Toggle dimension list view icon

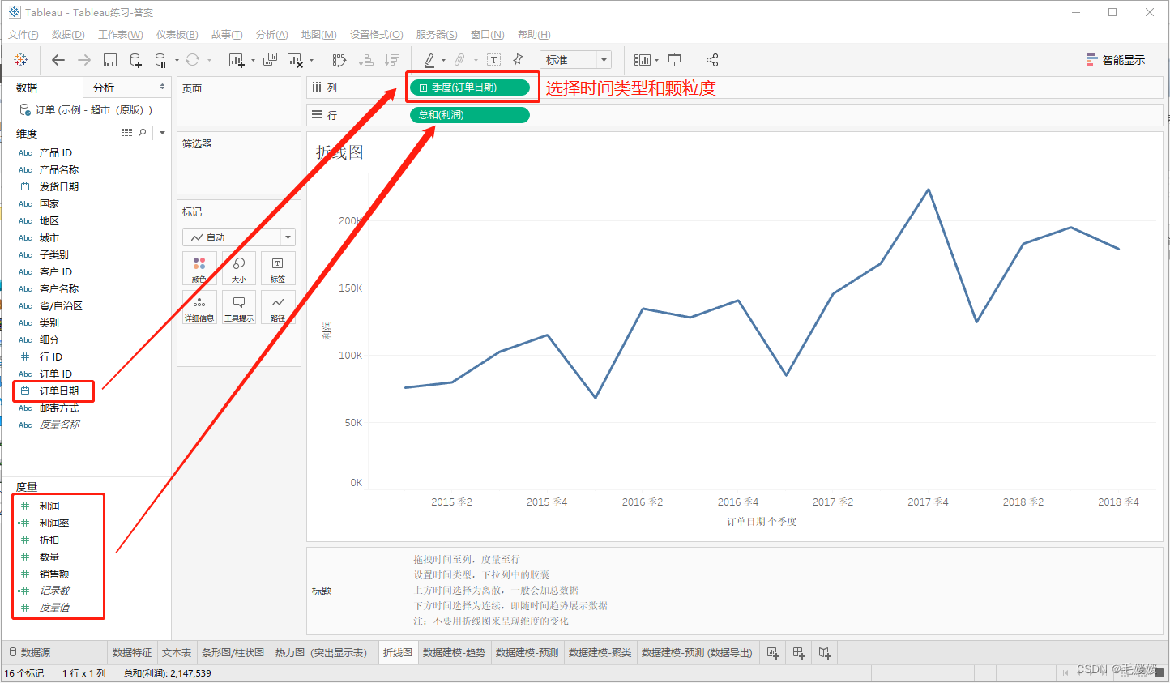(127, 133)
